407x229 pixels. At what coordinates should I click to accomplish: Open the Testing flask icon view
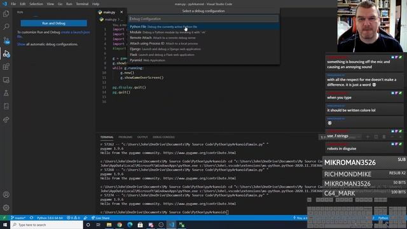tap(6, 93)
